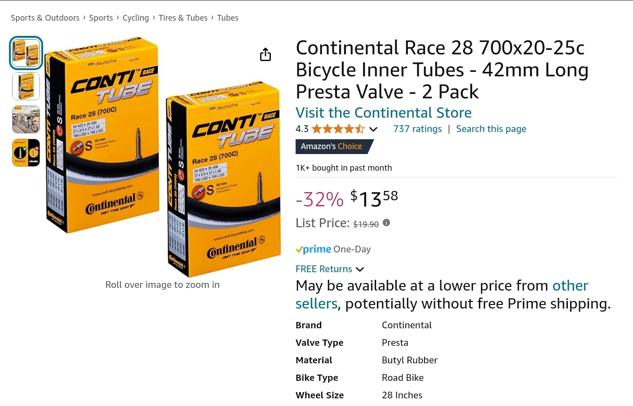This screenshot has height=406, width=633.
Task: Visit the Continental Store link
Action: pos(383,113)
